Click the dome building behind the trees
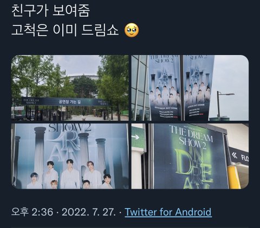The height and width of the screenshot is (228, 260). (x=84, y=77)
